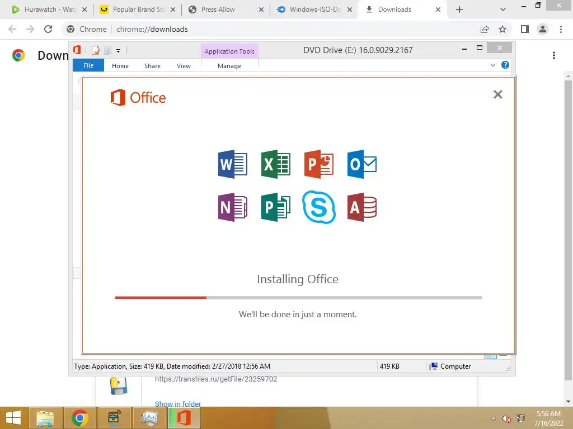Screen dimensions: 573x429
Task: Click the Access icon in Office installer
Action: click(362, 207)
